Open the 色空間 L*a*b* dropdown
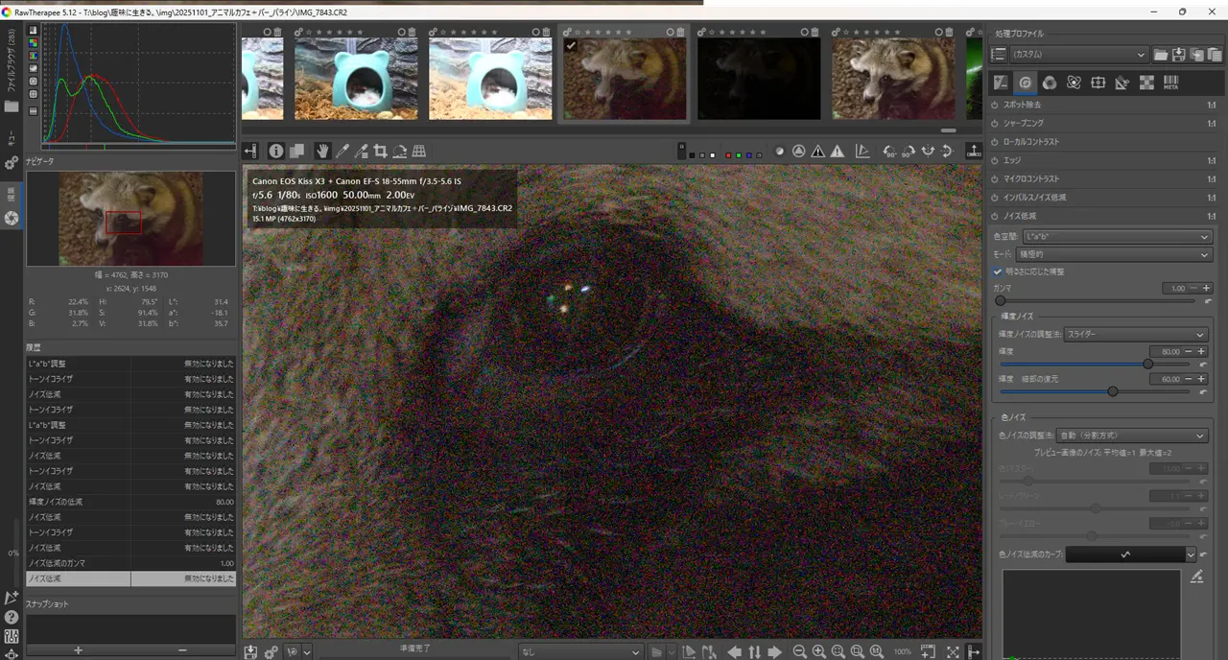The image size is (1228, 660). click(x=1117, y=236)
